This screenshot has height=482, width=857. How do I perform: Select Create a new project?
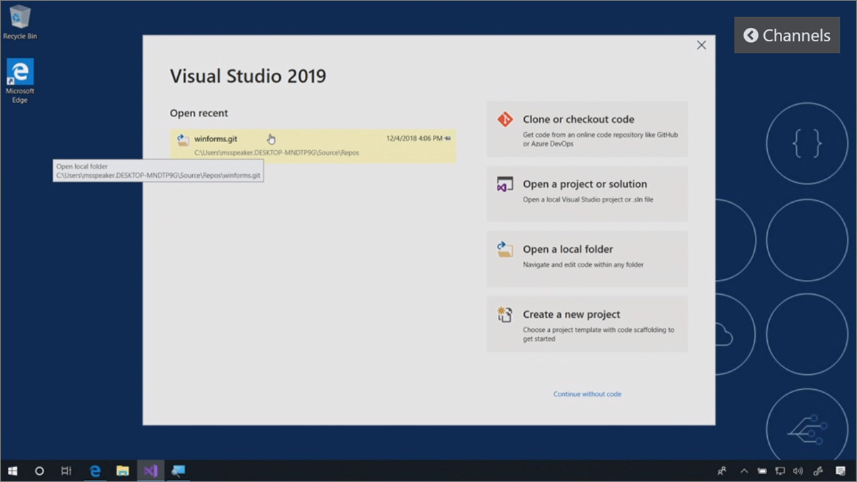coord(587,323)
